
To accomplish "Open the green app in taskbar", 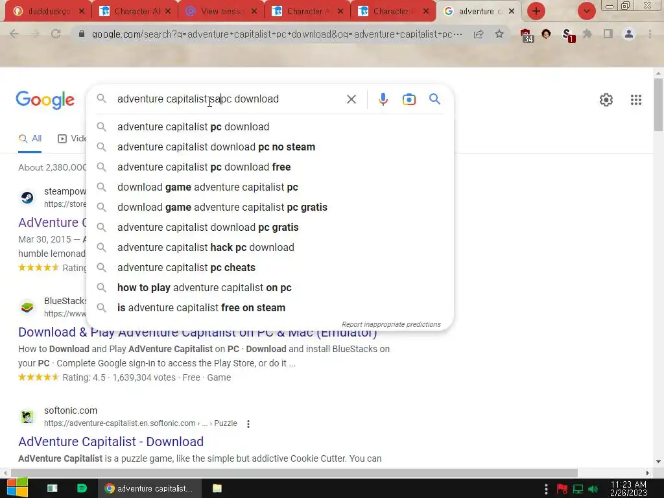I will pyautogui.click(x=82, y=488).
